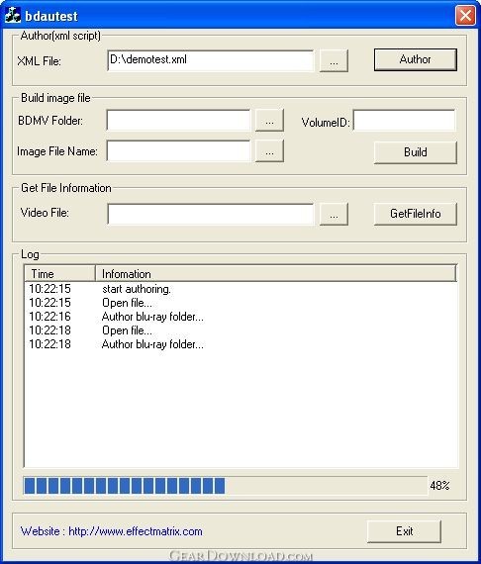Click the Video File input field

click(x=211, y=214)
